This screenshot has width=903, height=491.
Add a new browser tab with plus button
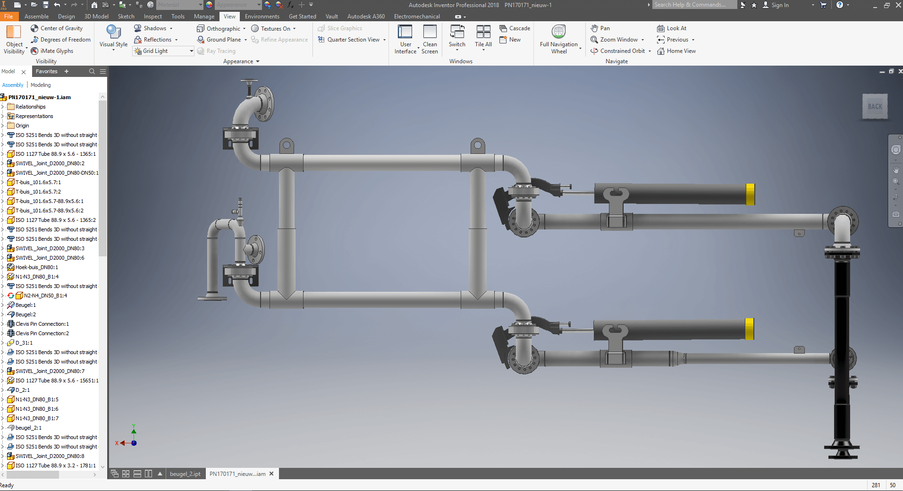point(67,71)
